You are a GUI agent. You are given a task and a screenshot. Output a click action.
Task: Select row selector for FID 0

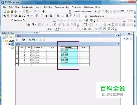click(17, 50)
